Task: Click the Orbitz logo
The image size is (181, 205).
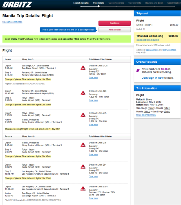Action: coord(18,5)
